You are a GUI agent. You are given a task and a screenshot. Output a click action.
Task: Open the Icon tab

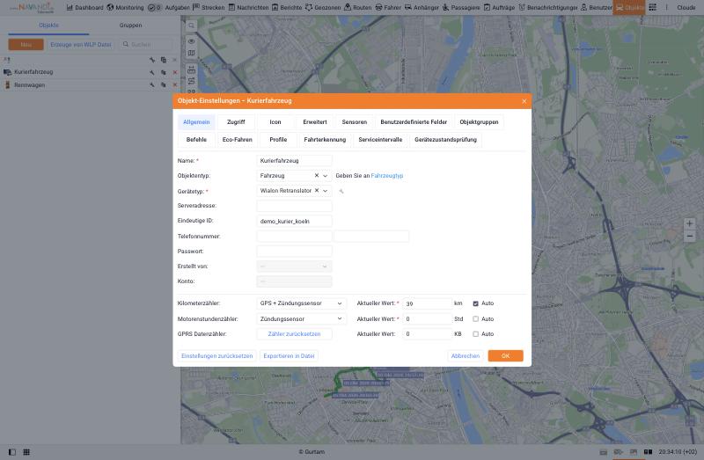275,122
